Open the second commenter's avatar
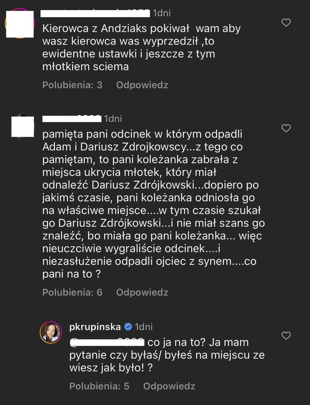Image resolution: width=310 pixels, height=405 pixels. (23, 127)
